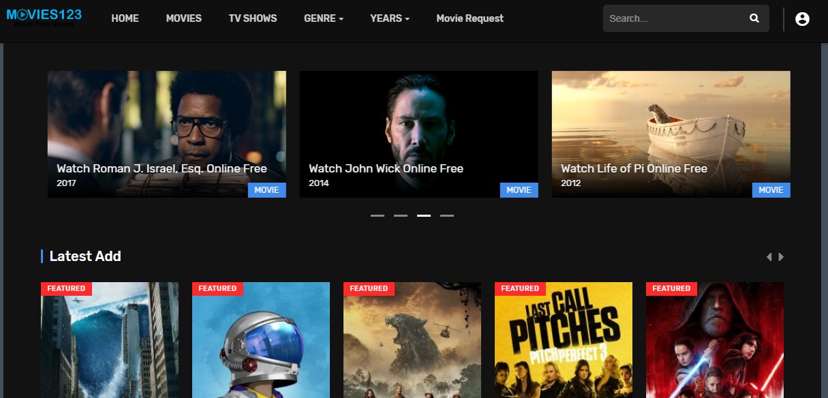Open the HOME menu item

click(x=125, y=18)
